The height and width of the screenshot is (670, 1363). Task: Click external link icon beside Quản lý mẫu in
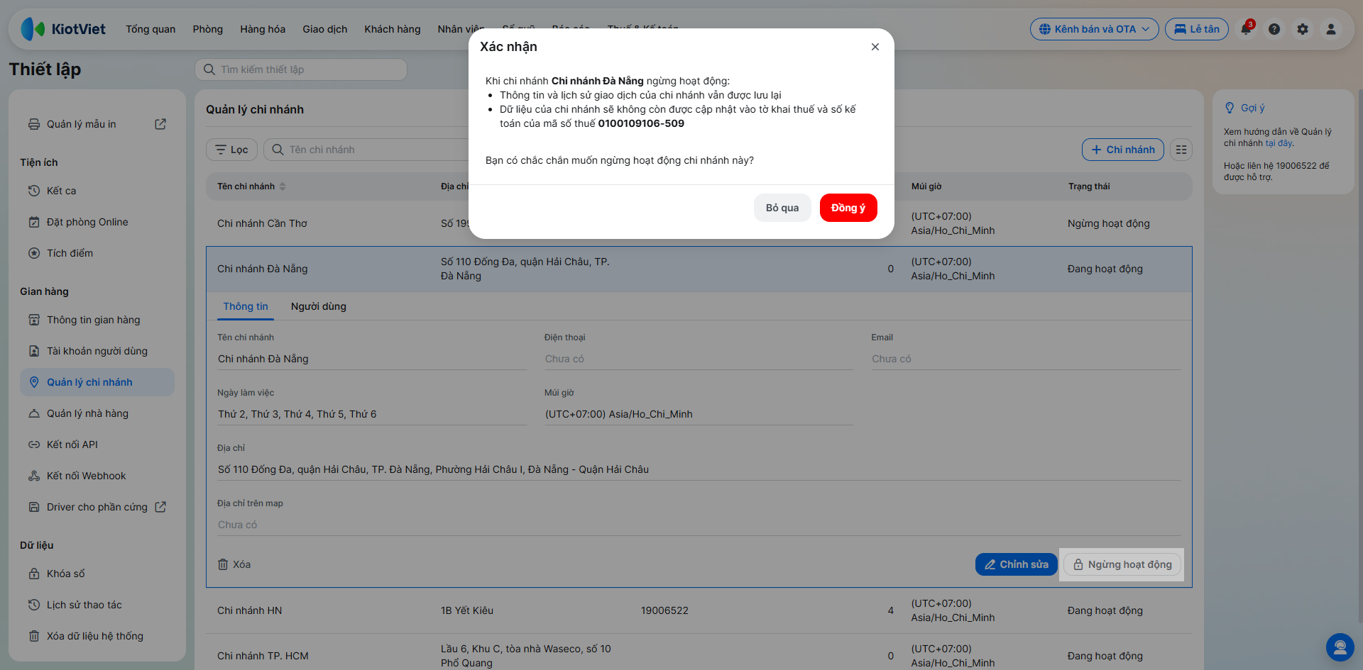click(160, 124)
